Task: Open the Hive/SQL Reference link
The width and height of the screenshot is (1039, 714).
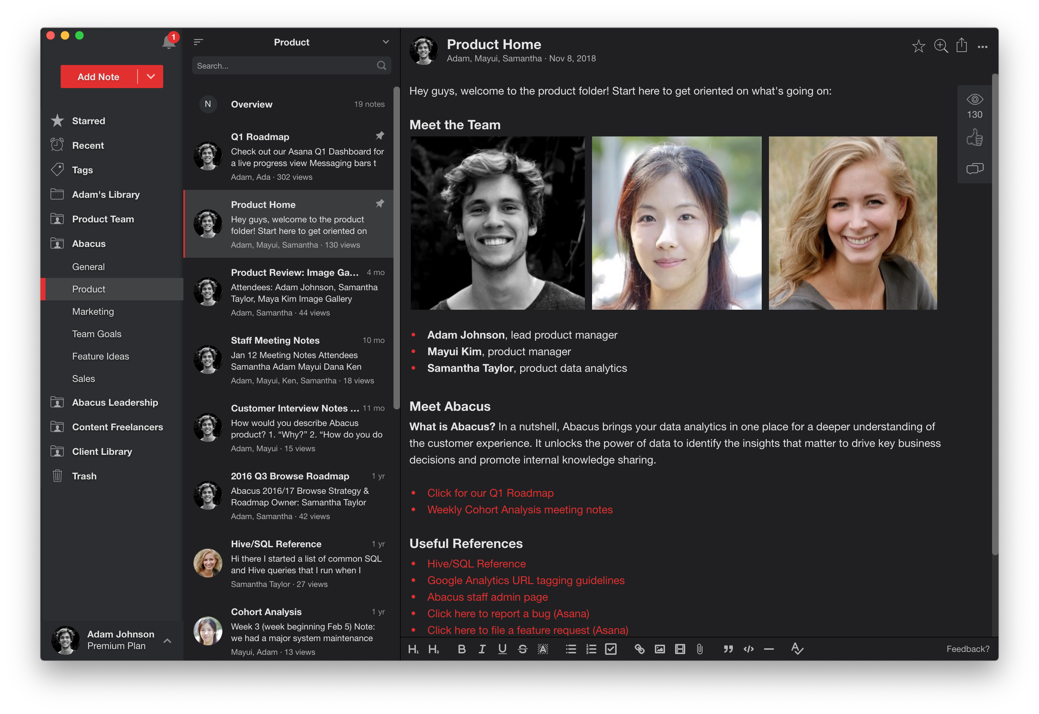Action: (x=476, y=564)
